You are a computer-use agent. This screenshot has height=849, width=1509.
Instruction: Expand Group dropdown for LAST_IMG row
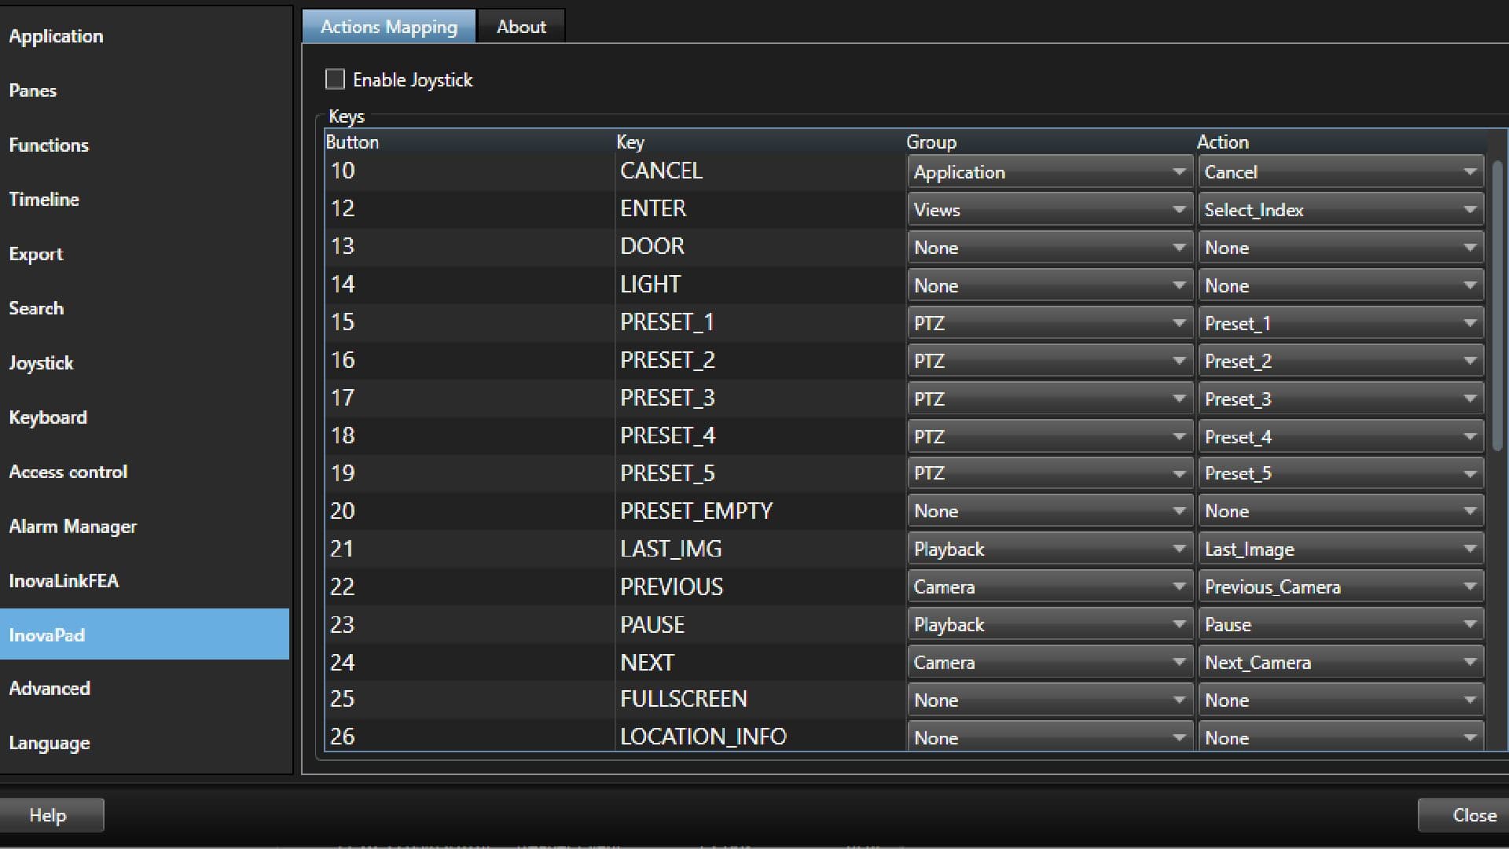pos(1049,549)
